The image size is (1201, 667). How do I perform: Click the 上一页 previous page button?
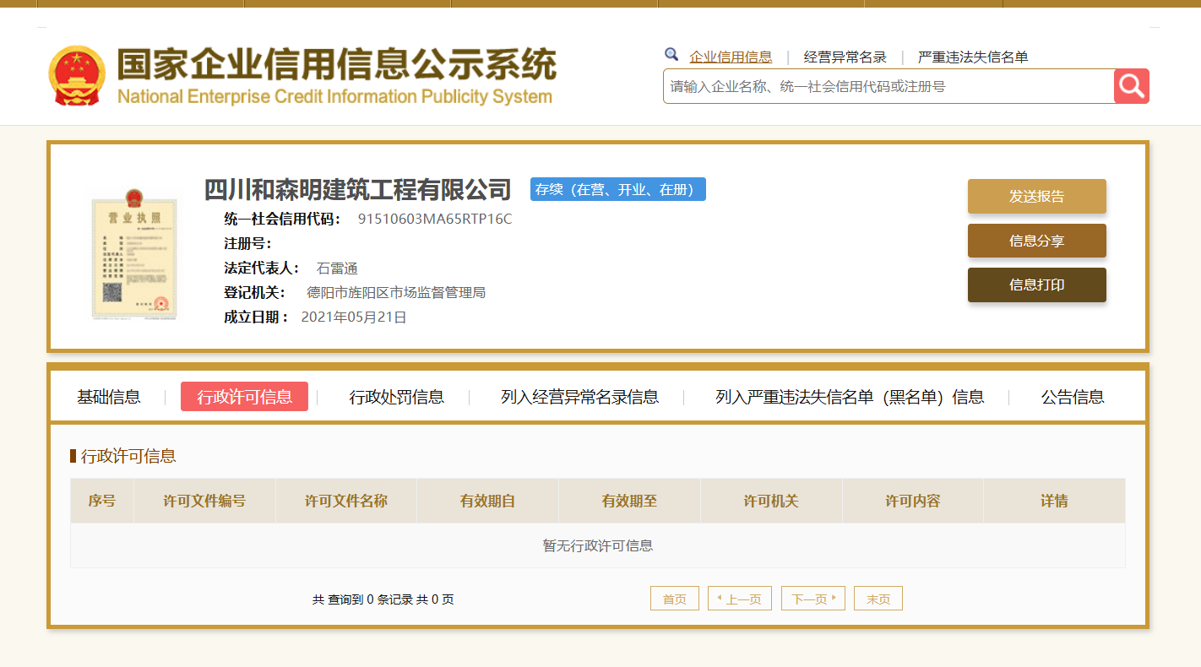coord(740,599)
